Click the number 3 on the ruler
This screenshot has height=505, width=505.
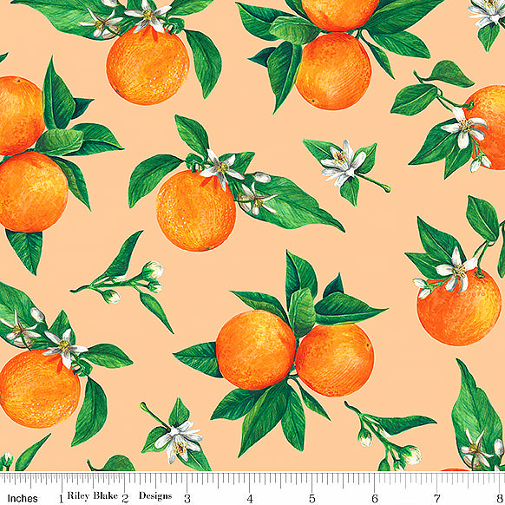coord(187,498)
